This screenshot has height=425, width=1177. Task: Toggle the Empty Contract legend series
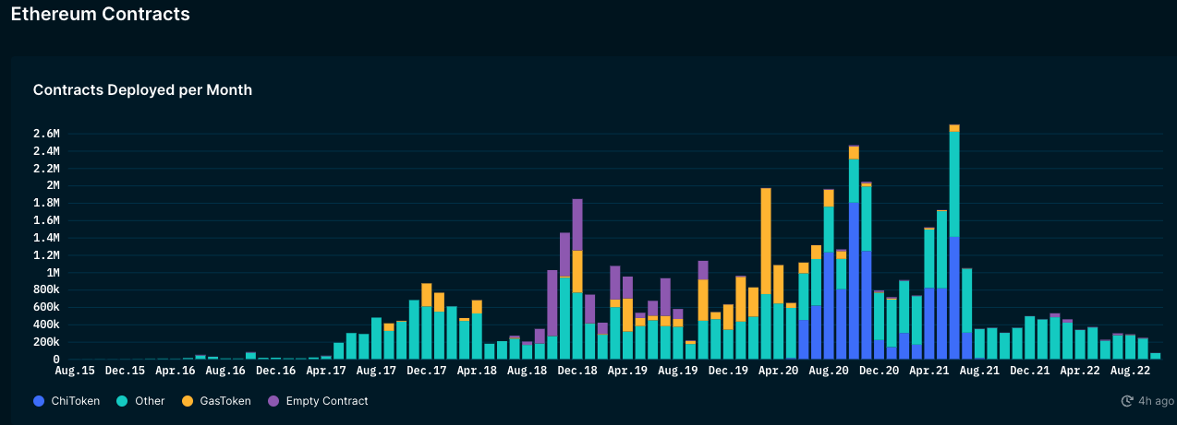pos(317,401)
